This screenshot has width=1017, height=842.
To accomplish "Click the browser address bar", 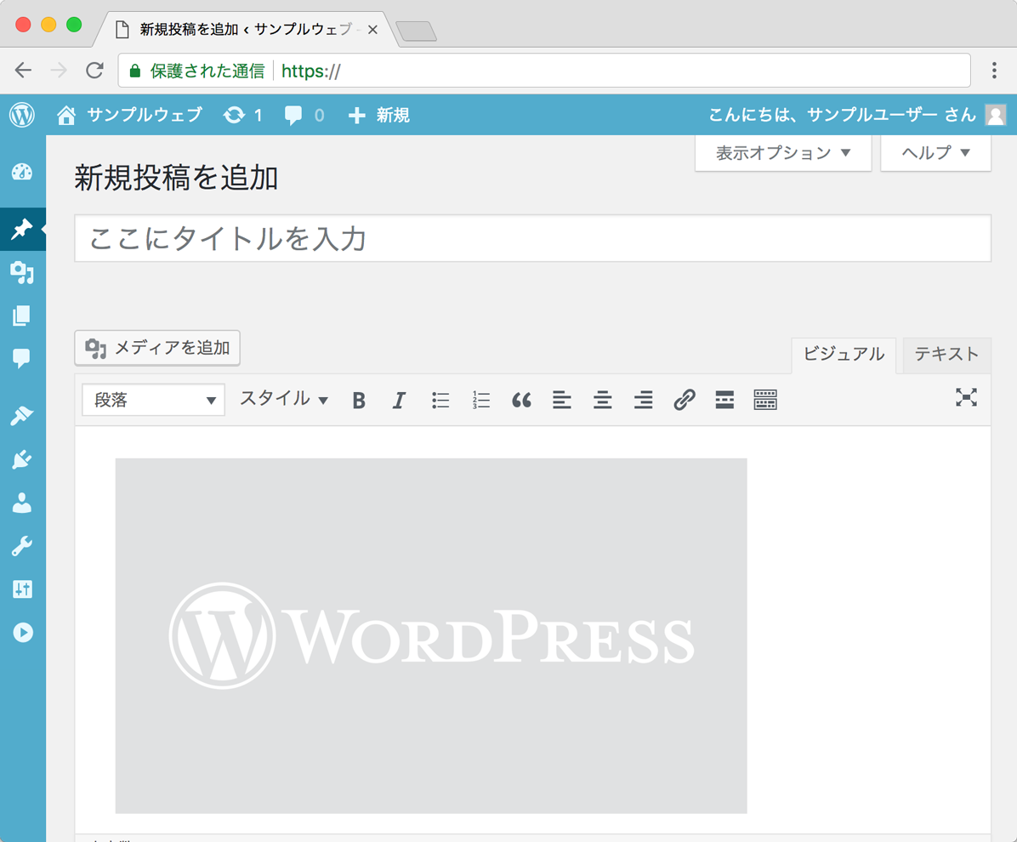I will (544, 71).
